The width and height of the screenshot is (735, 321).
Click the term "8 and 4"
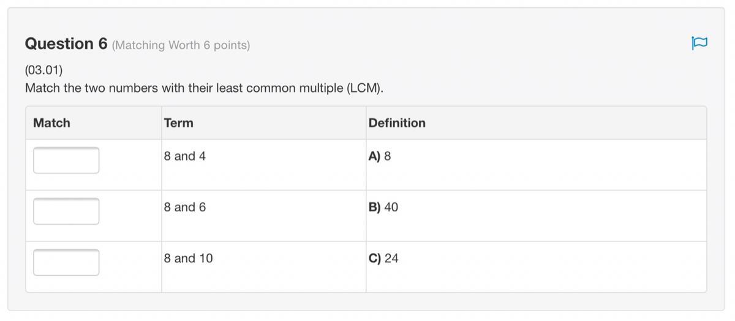click(x=185, y=156)
